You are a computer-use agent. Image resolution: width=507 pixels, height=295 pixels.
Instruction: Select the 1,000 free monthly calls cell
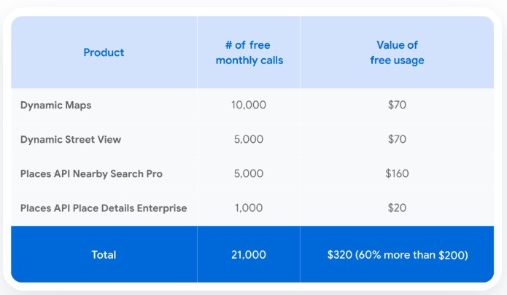[249, 208]
